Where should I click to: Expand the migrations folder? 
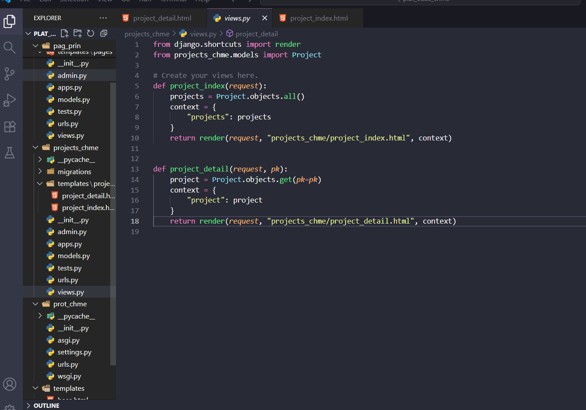(40, 172)
